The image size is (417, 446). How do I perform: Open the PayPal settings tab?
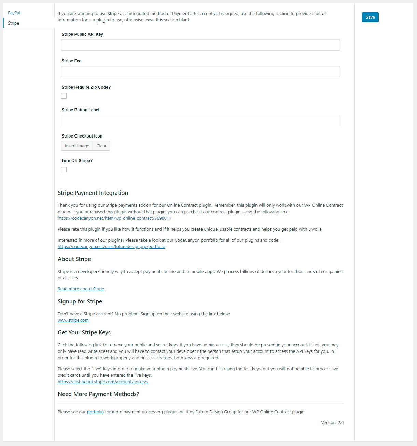(x=14, y=13)
